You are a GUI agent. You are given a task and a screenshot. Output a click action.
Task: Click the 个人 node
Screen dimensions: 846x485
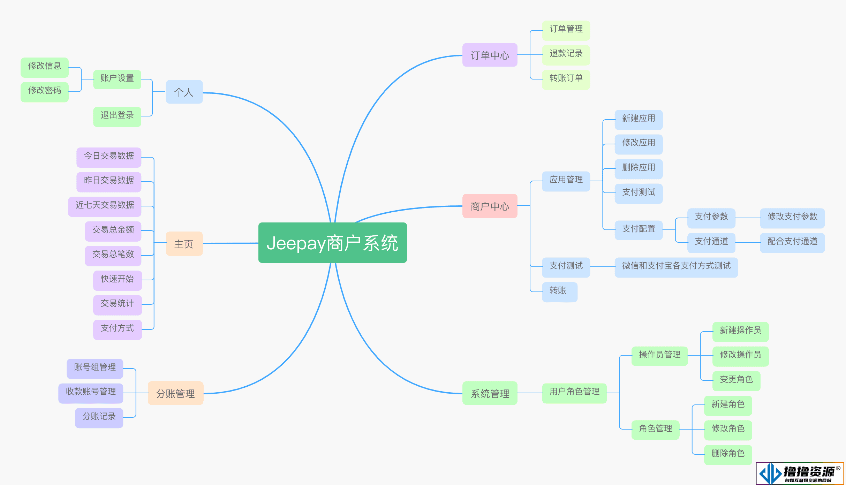point(184,92)
